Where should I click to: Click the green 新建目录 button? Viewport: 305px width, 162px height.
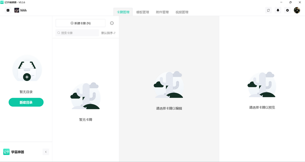tap(26, 102)
